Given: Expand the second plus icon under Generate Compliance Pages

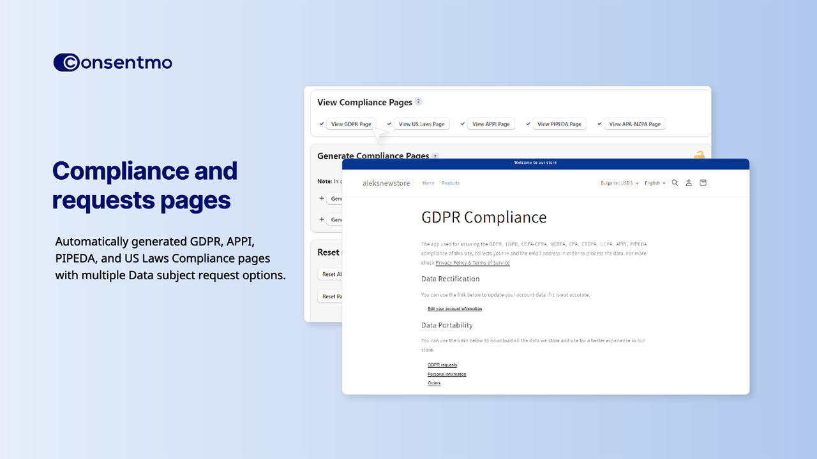Looking at the screenshot, I should coord(321,219).
